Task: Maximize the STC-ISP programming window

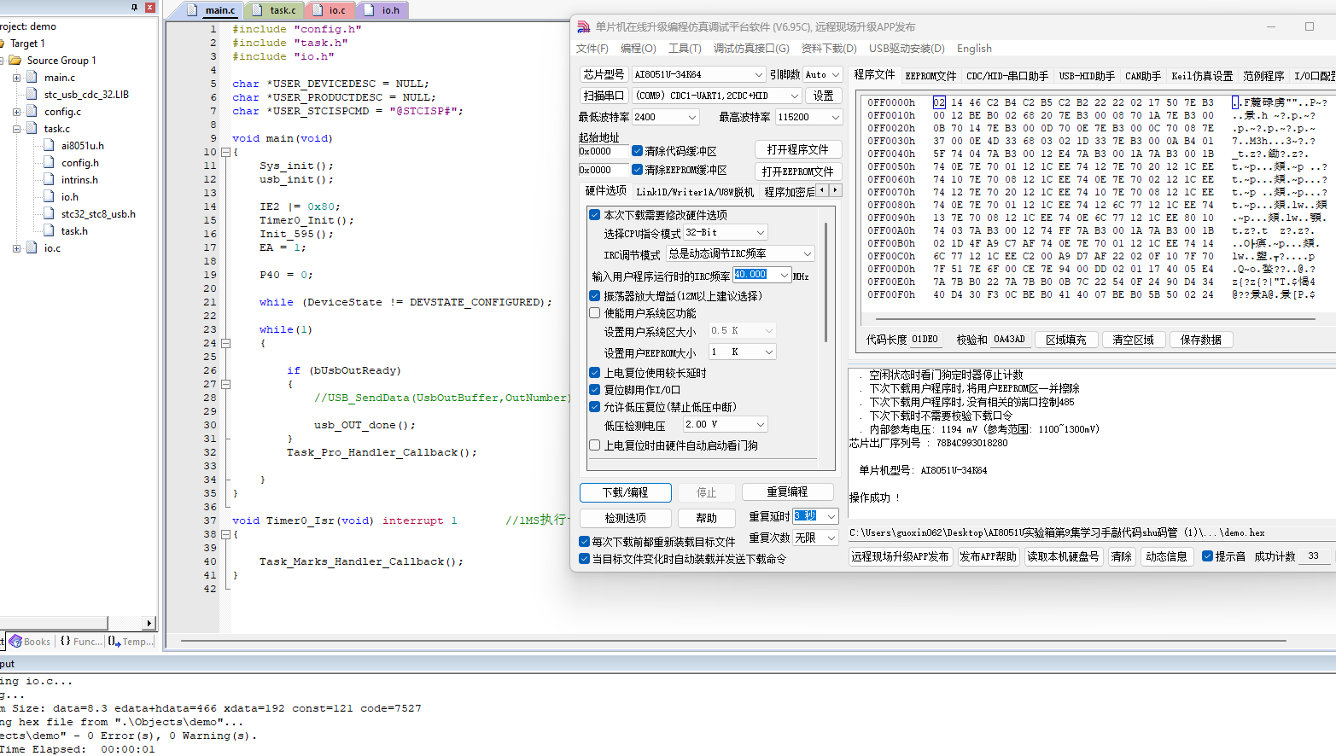Action: [x=1310, y=26]
